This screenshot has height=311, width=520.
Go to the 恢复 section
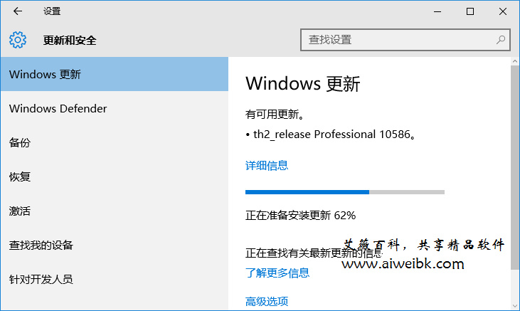point(115,176)
